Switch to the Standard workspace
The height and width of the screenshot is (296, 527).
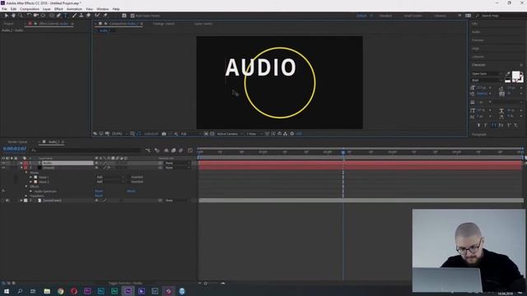point(385,16)
